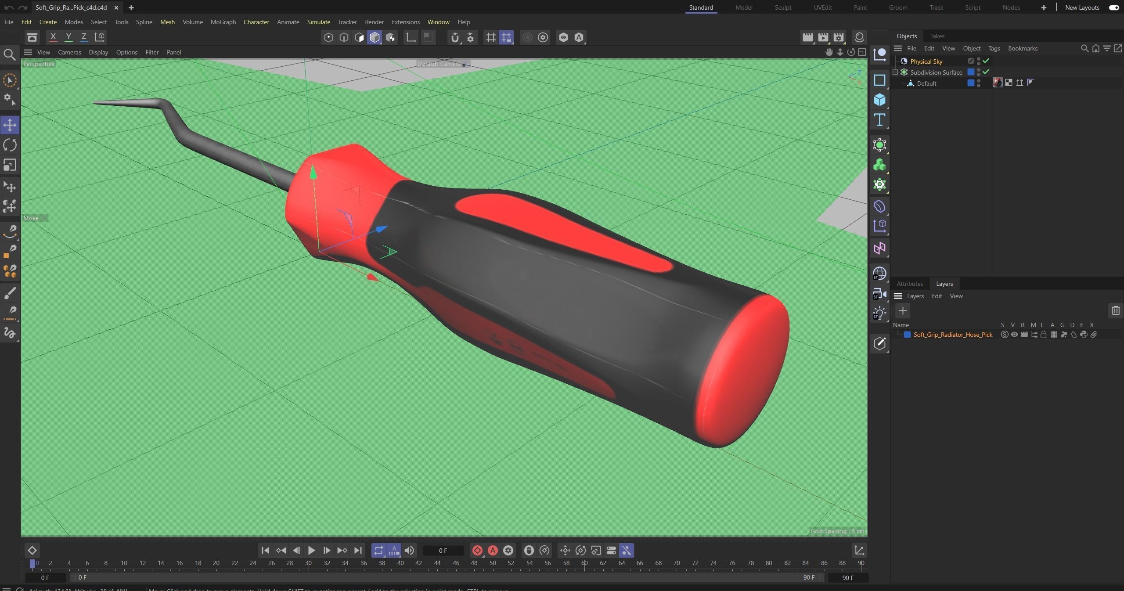
Task: Open Objects manager hamburger menu
Action: point(898,48)
